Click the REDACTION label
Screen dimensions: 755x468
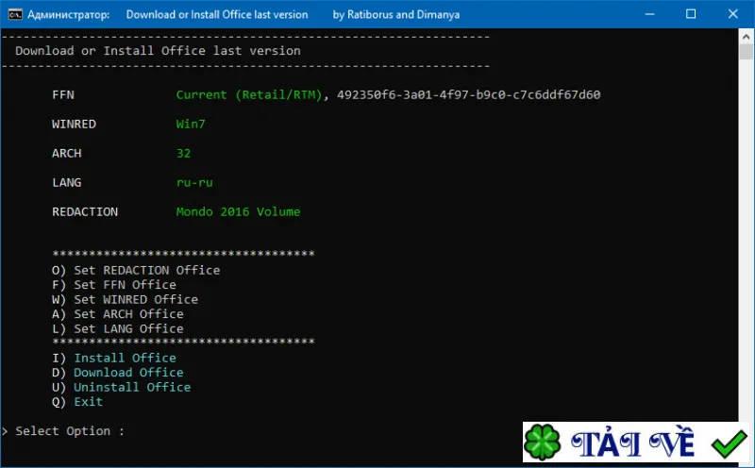[85, 212]
